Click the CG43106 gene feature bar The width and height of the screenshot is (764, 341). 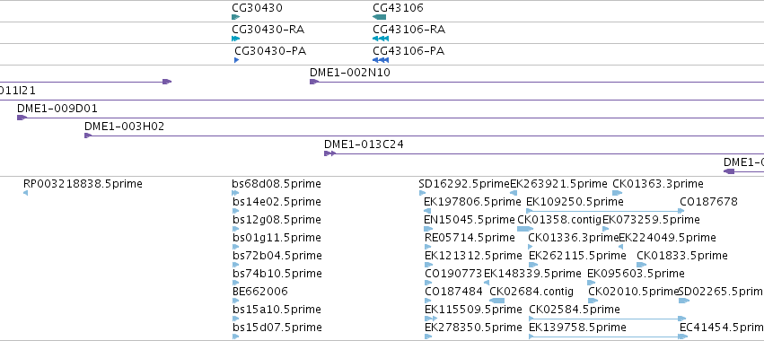coord(379,17)
